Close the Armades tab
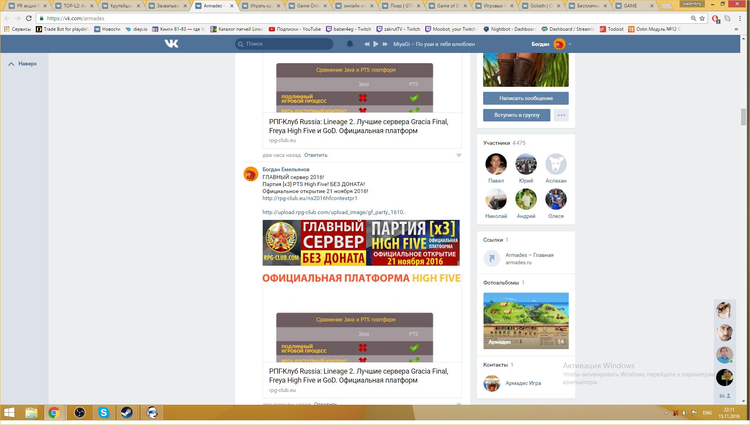 [232, 6]
